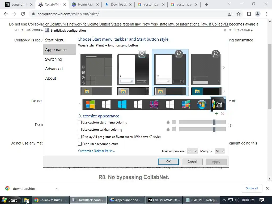This screenshot has width=272, height=204.
Task: Pick the pink purple abstract start button
Action: pos(154,104)
